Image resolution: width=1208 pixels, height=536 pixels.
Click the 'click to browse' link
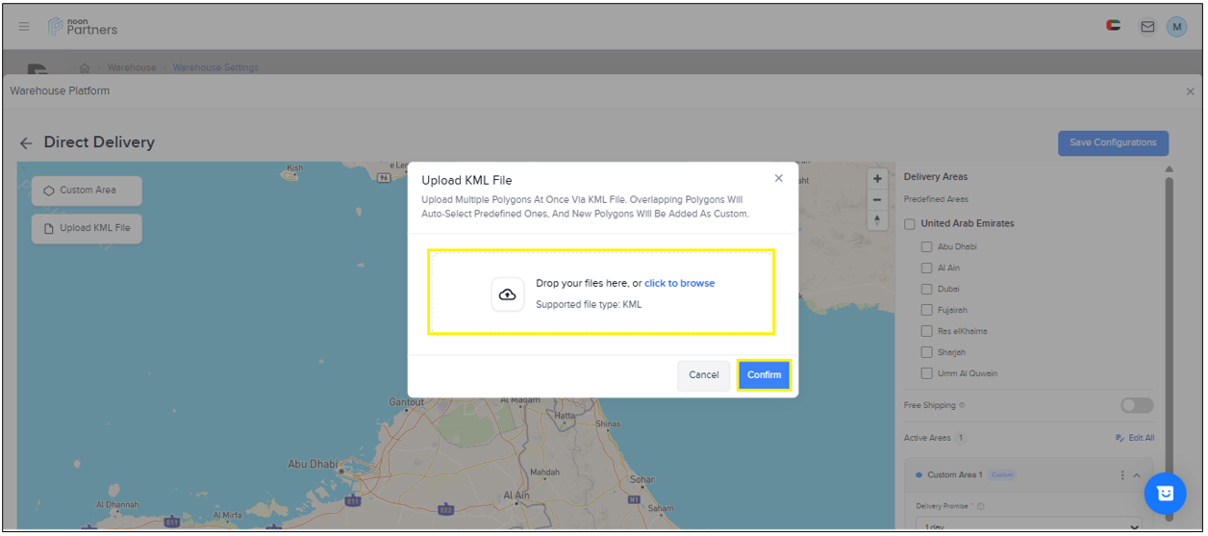[x=679, y=283]
